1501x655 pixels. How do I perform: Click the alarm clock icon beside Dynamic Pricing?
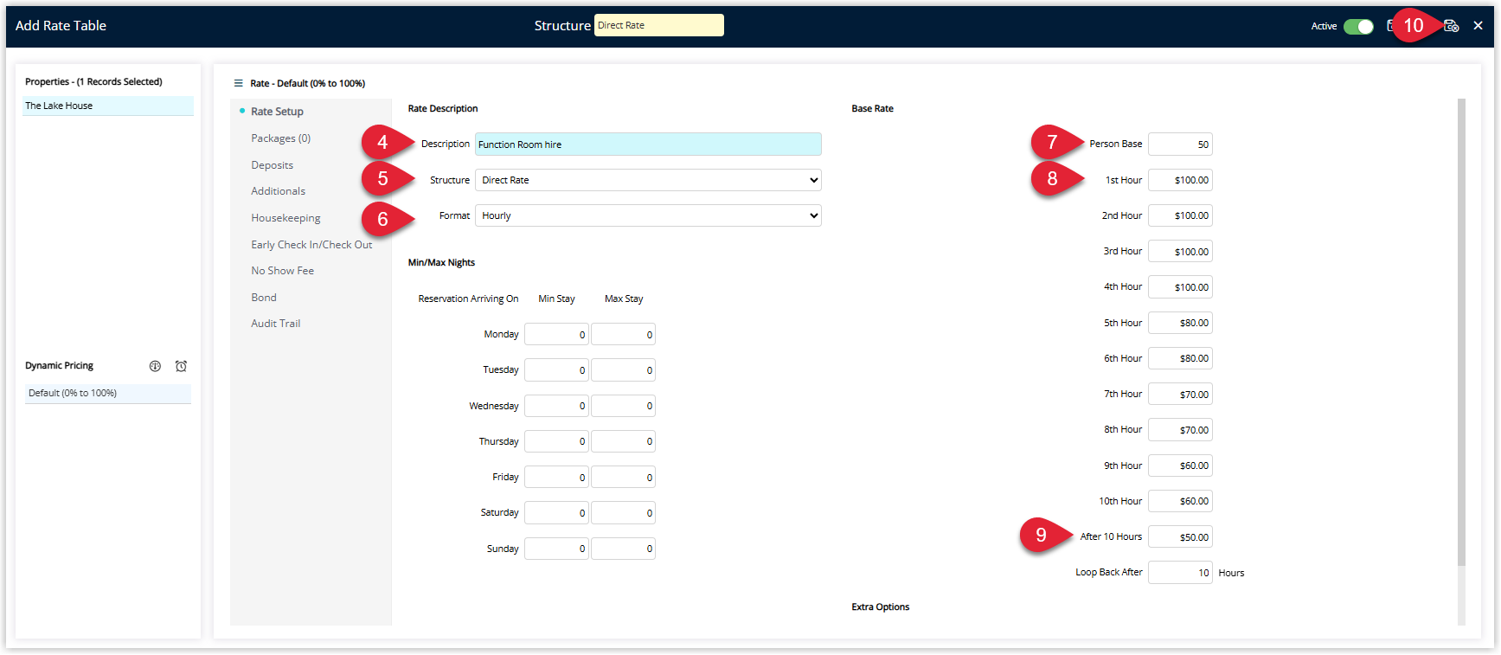click(x=181, y=366)
